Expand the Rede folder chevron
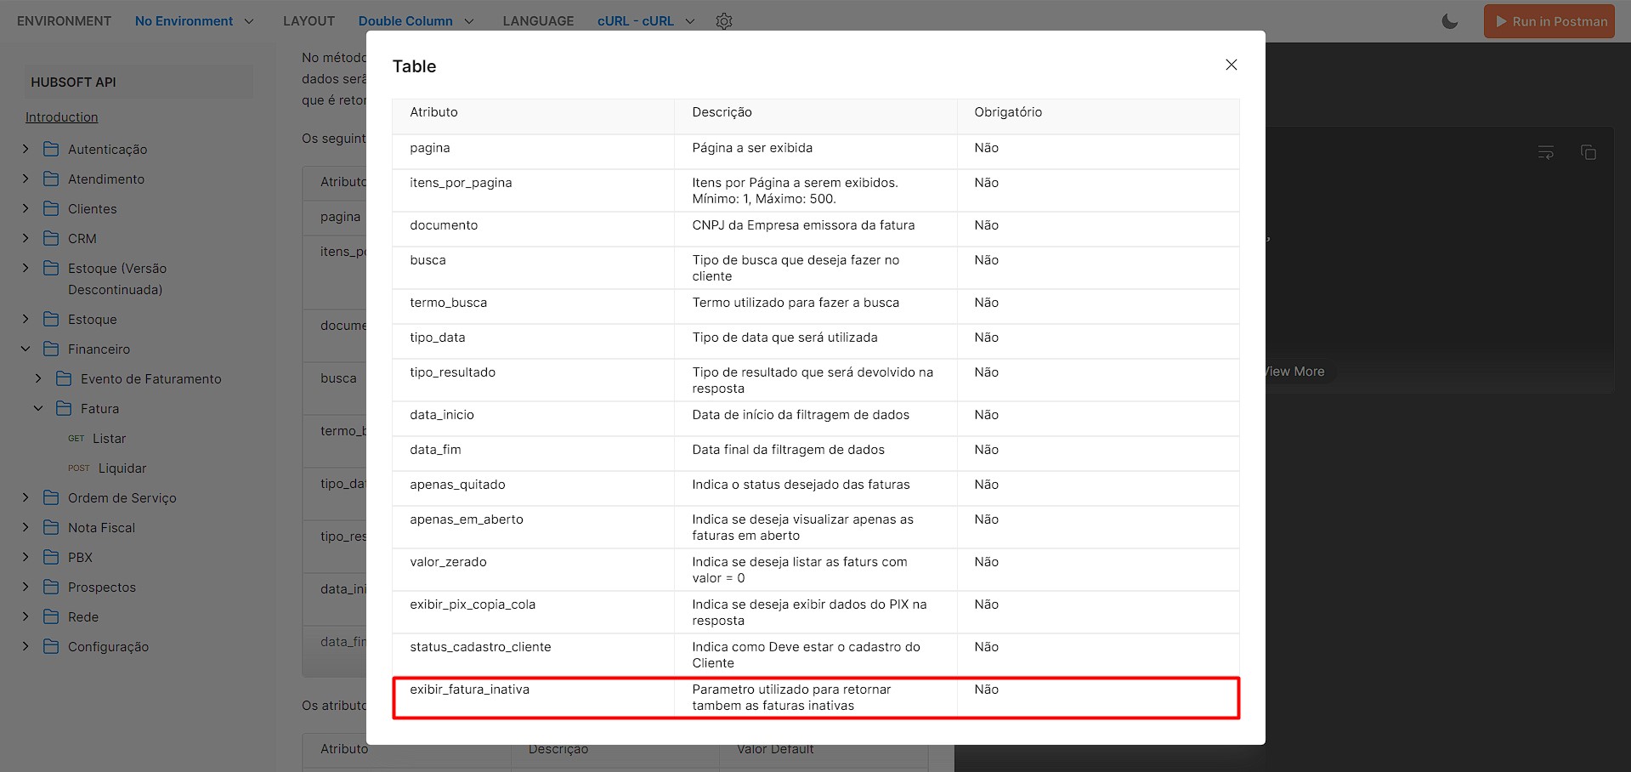 pos(25,616)
